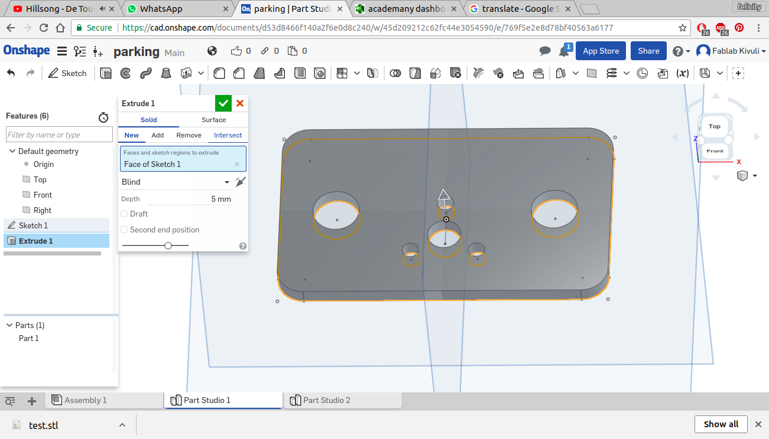Enable the Draft checkbox

point(124,214)
